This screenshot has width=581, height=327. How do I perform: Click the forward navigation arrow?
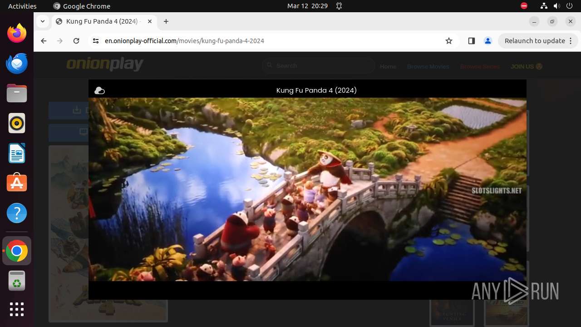click(x=60, y=41)
